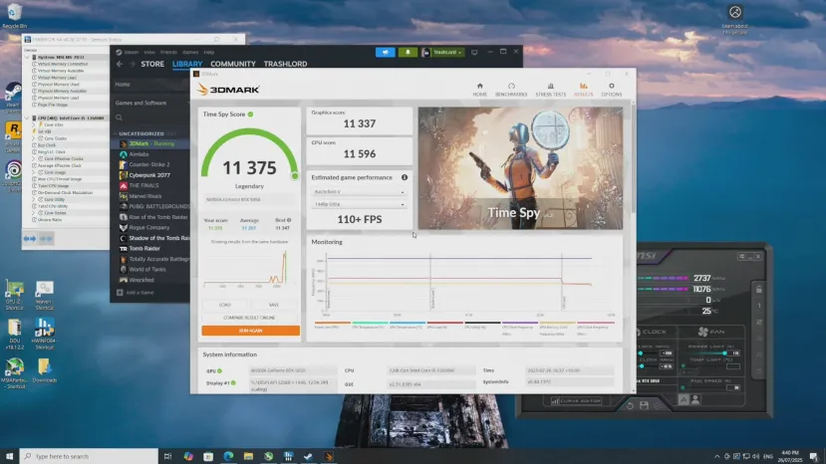Open the Games and Software filter dropdown
Screen dimensions: 826x464
coord(150,103)
